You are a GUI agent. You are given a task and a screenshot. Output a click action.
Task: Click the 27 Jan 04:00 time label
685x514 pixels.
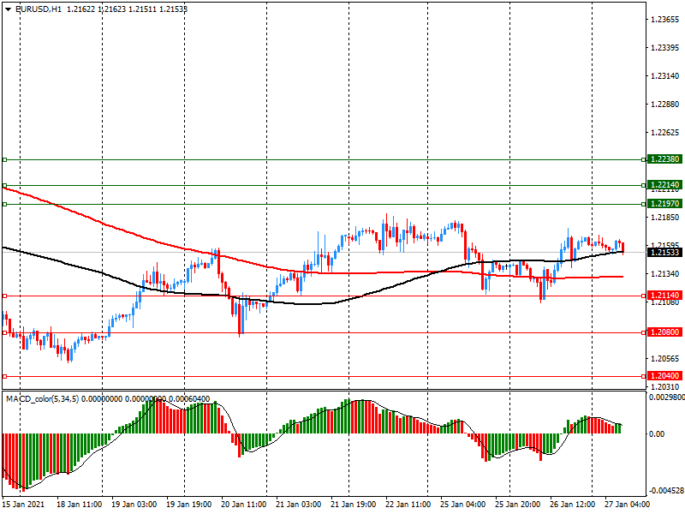coord(628,505)
